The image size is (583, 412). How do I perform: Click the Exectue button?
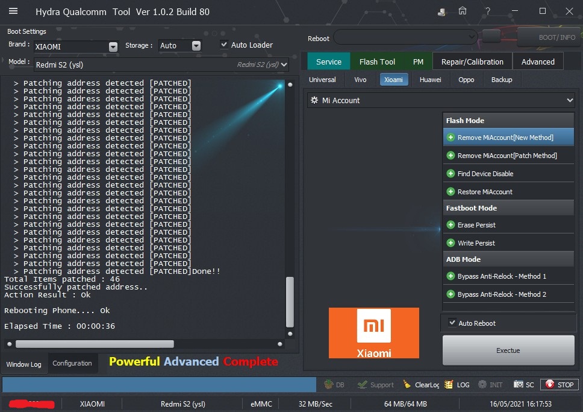click(x=508, y=350)
